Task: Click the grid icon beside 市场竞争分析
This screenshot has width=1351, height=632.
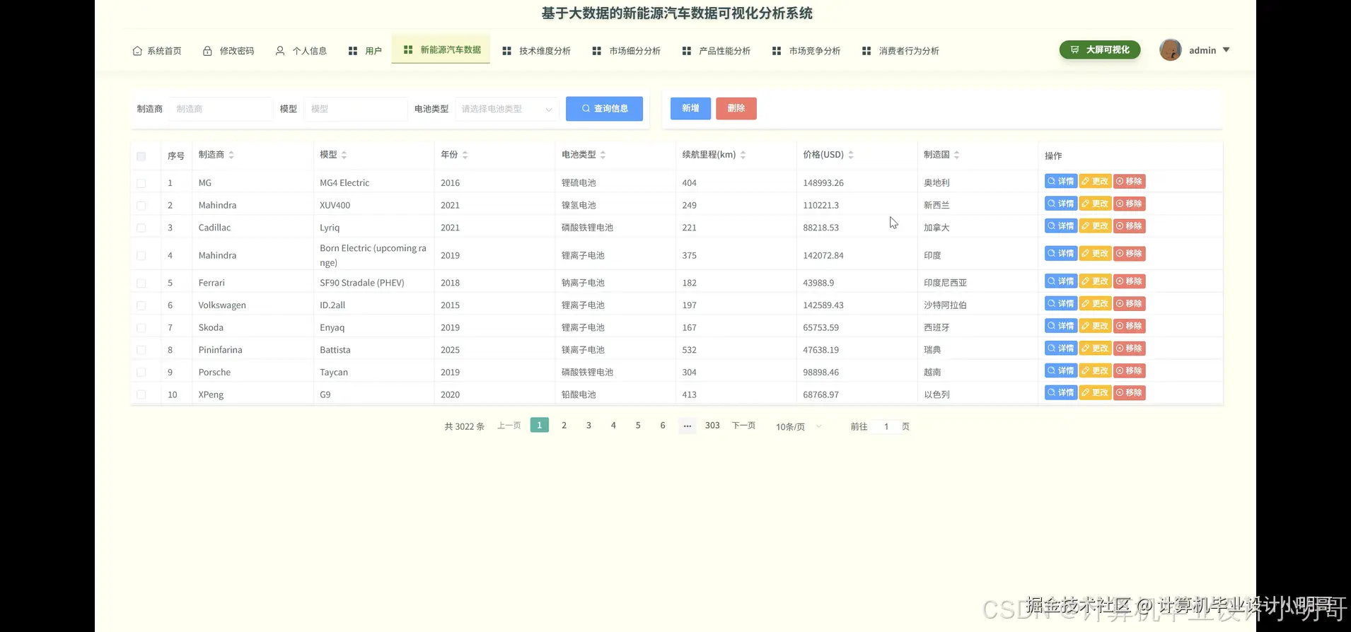Action: coord(777,51)
